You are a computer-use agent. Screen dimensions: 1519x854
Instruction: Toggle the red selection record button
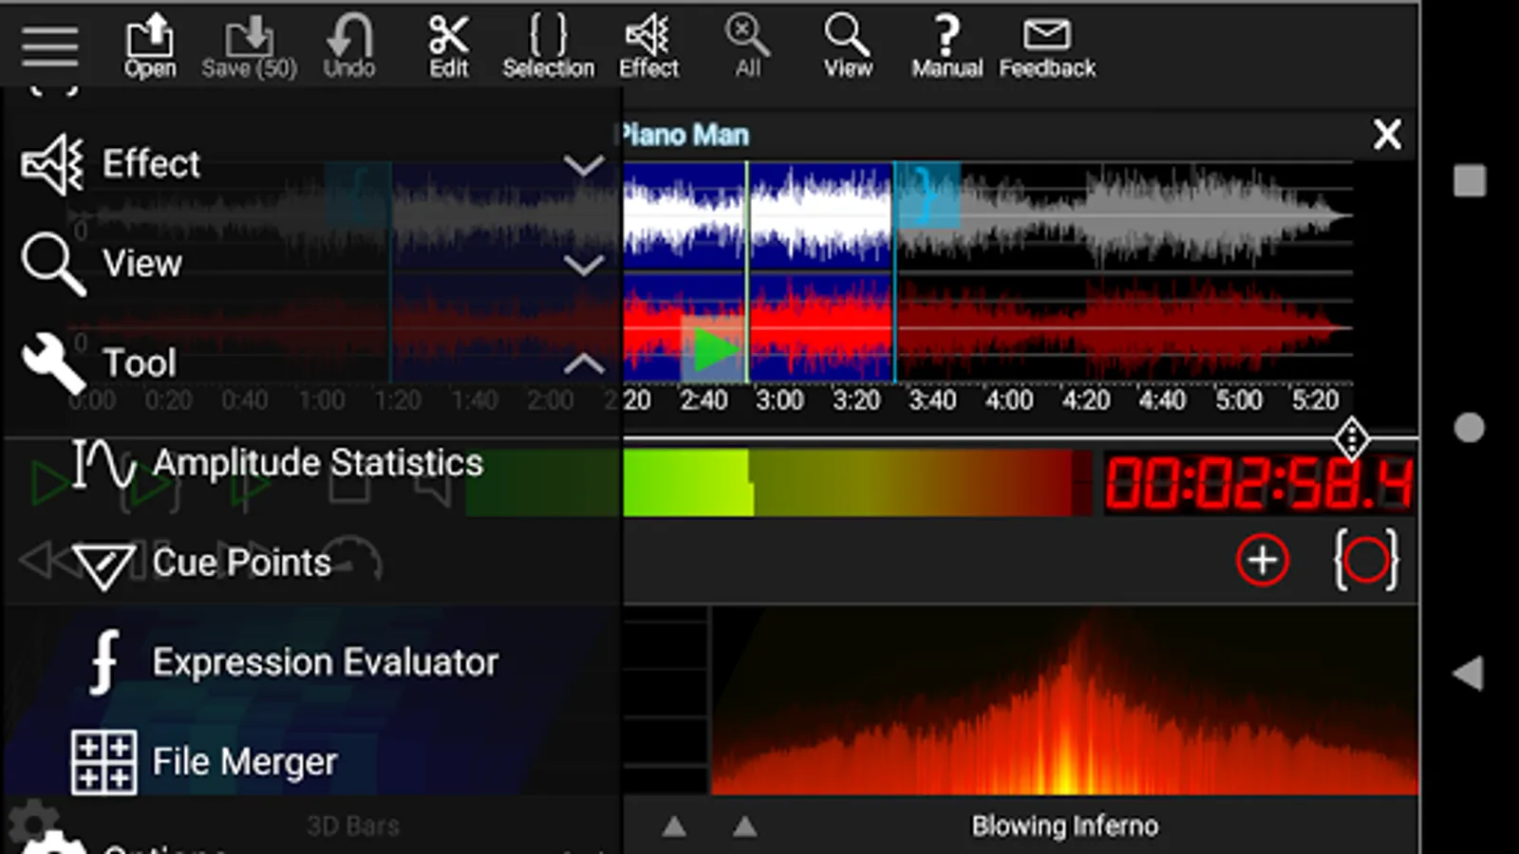click(1366, 561)
